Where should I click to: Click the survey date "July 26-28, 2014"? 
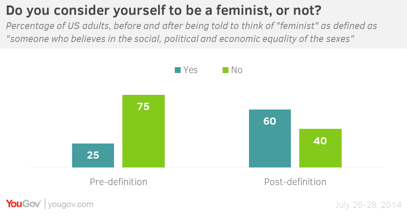tap(368, 205)
